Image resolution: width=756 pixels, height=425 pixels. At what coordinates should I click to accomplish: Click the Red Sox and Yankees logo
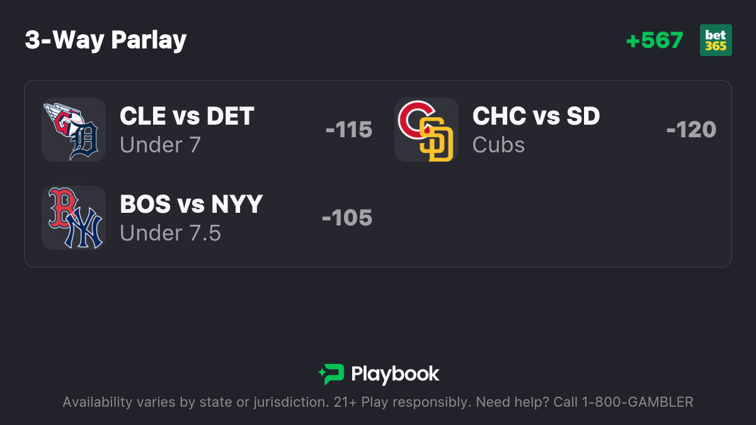pos(73,218)
